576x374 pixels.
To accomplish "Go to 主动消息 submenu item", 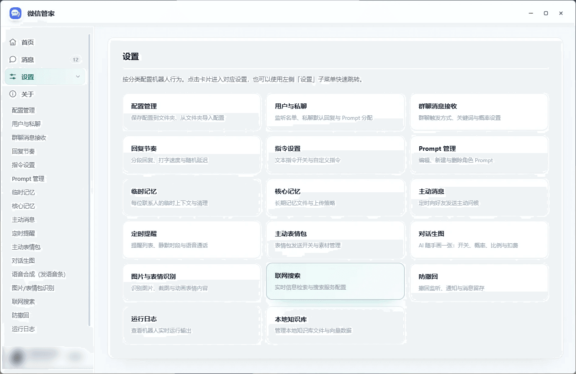I will pyautogui.click(x=23, y=220).
